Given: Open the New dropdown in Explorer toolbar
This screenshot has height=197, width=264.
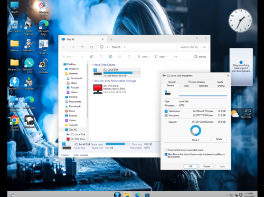Looking at the screenshot, I should pos(68,57).
